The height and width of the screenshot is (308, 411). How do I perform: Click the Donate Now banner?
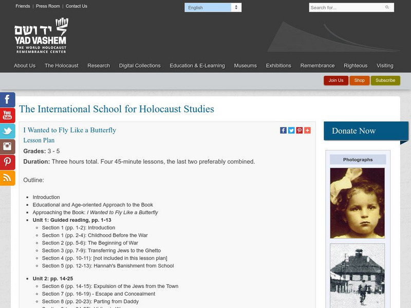(366, 131)
